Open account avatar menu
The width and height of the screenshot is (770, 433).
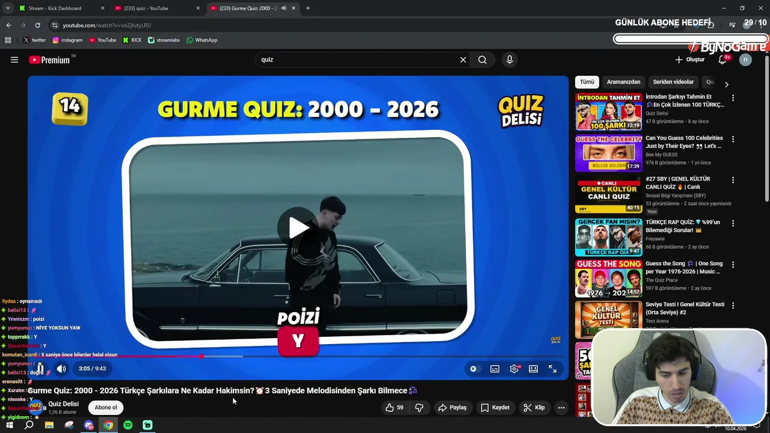coord(745,60)
